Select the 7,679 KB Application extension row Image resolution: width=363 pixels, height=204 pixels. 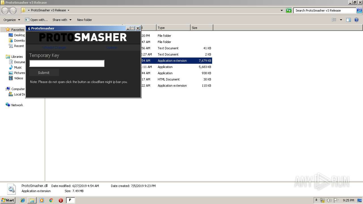pos(176,61)
